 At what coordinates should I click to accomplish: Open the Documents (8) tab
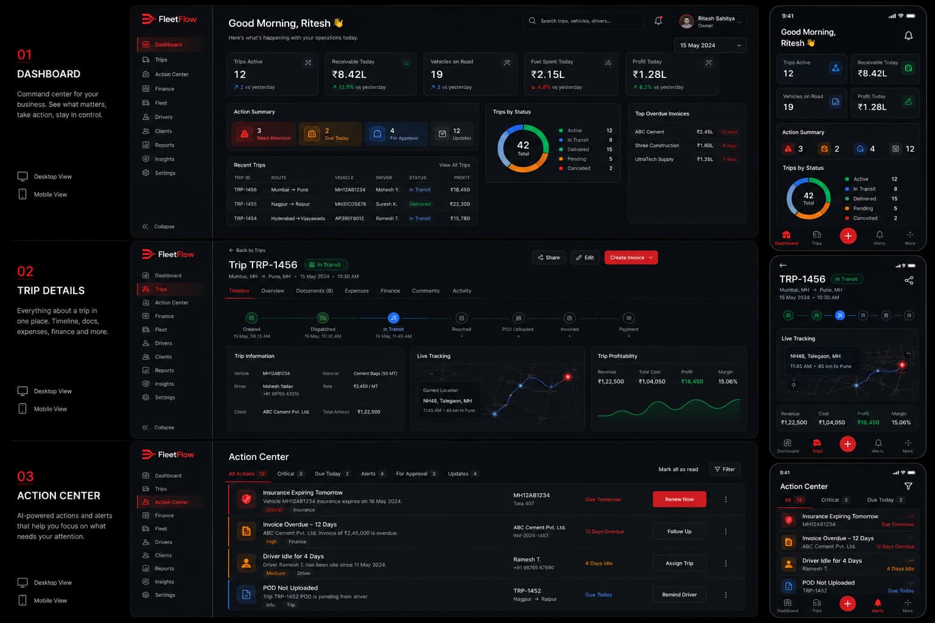(x=315, y=291)
